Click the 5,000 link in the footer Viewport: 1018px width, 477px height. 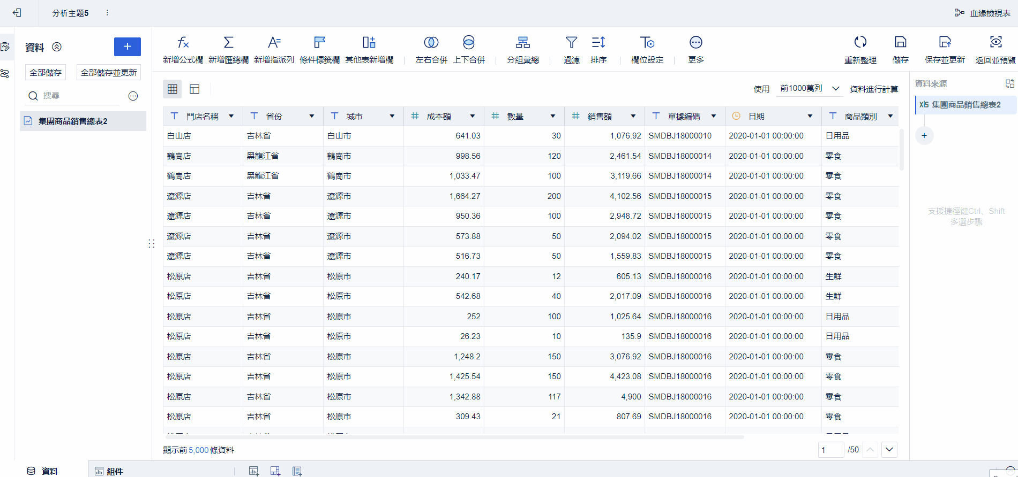tap(198, 450)
